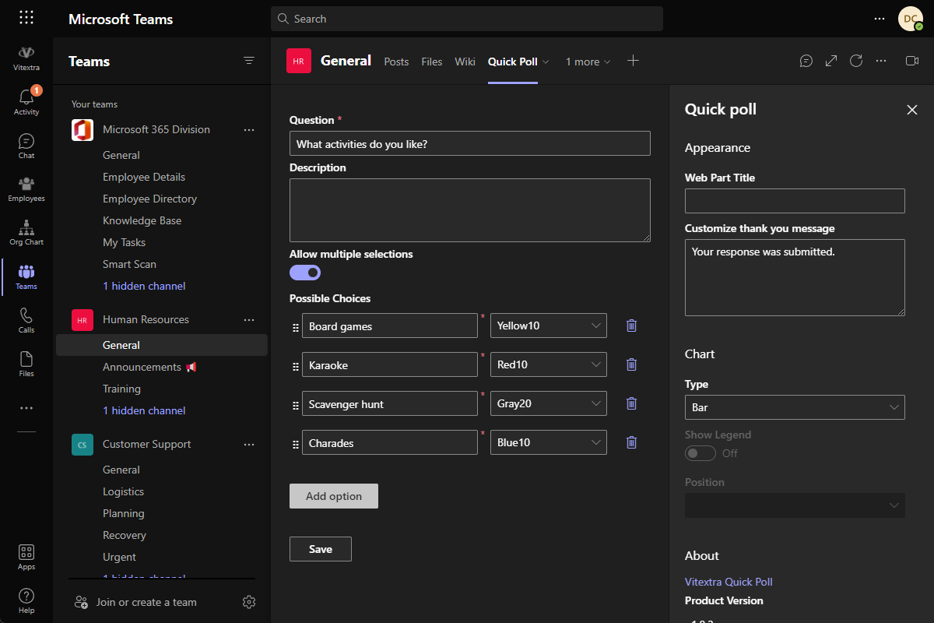Image resolution: width=934 pixels, height=623 pixels.
Task: Delete the Karaoke choice
Action: pyautogui.click(x=632, y=364)
